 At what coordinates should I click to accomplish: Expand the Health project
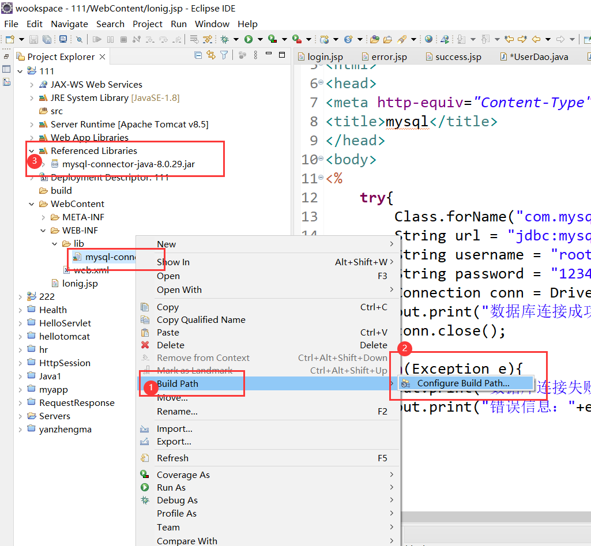[20, 310]
